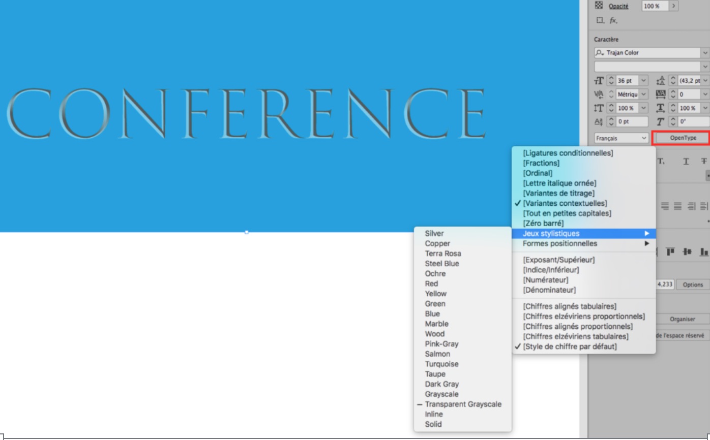
Task: Click the OpenType button
Action: (x=683, y=138)
